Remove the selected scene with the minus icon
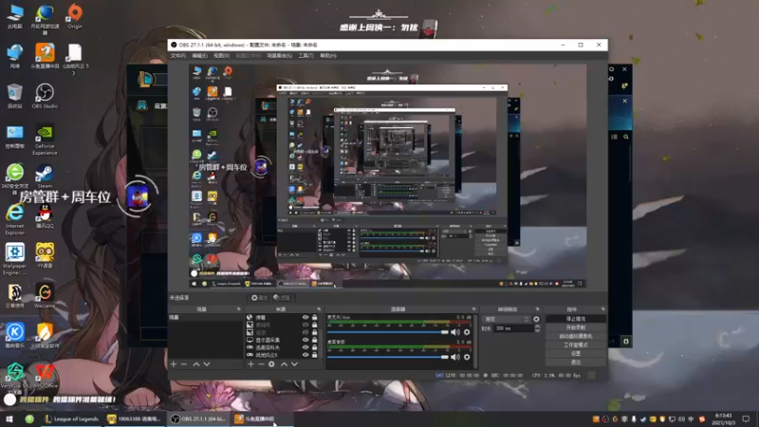Image resolution: width=759 pixels, height=427 pixels. pos(184,364)
